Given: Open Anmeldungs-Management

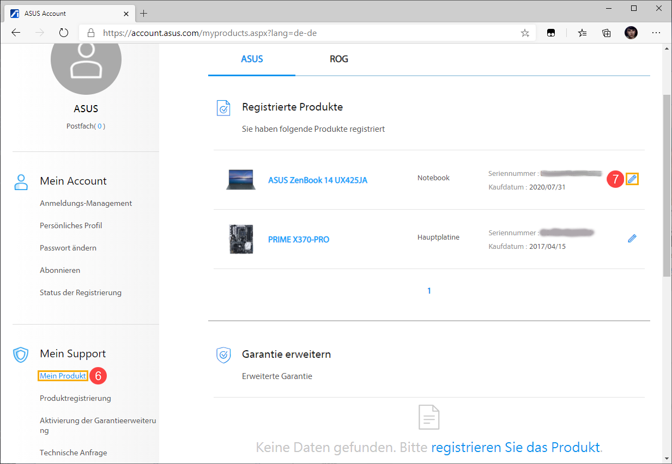Looking at the screenshot, I should coord(86,203).
